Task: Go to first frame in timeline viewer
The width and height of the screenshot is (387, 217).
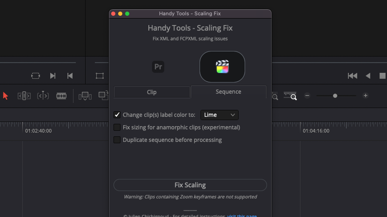Action: pyautogui.click(x=353, y=76)
